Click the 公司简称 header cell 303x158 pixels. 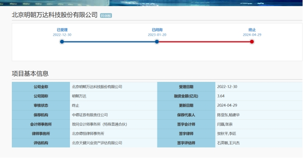41,96
